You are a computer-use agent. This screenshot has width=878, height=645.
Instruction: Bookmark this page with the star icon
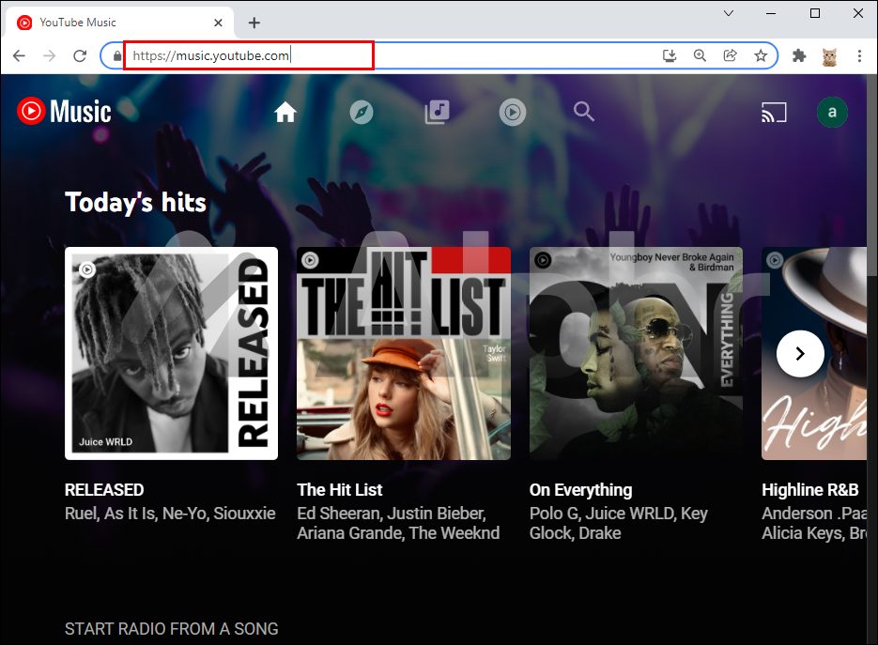(761, 56)
